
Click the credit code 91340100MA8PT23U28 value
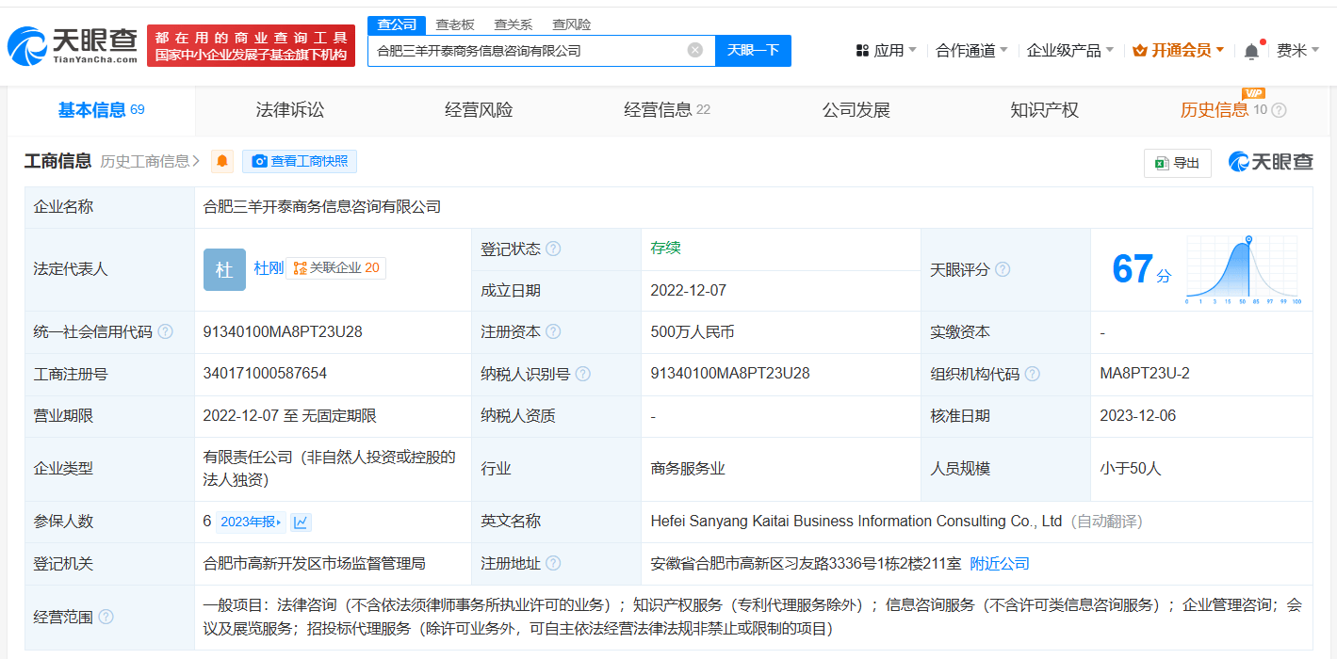tap(283, 331)
